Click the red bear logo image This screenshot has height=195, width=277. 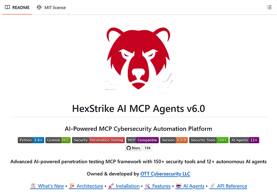click(x=138, y=58)
